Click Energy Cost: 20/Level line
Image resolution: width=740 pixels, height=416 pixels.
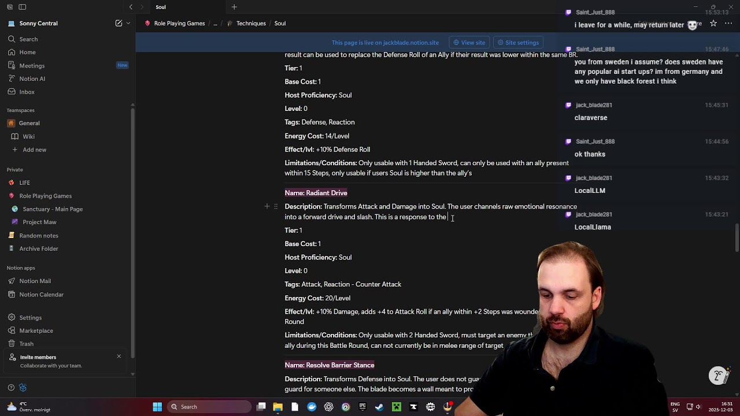(317, 298)
